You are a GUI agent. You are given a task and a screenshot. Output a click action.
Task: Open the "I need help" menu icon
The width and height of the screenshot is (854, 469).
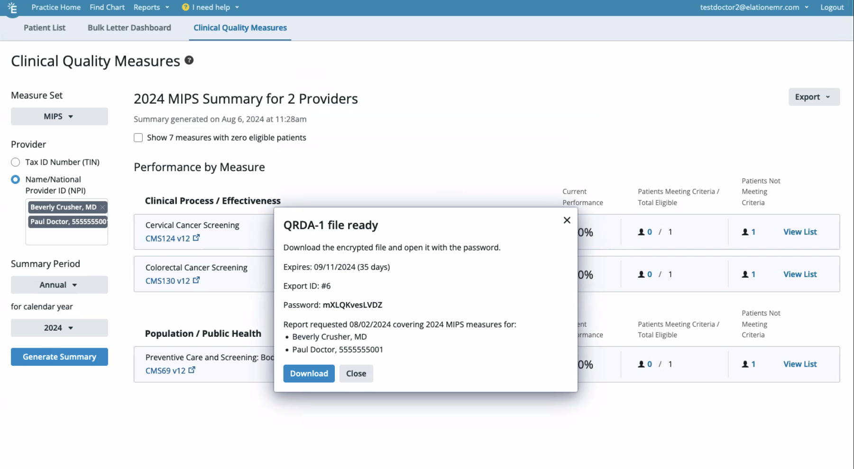pyautogui.click(x=184, y=7)
